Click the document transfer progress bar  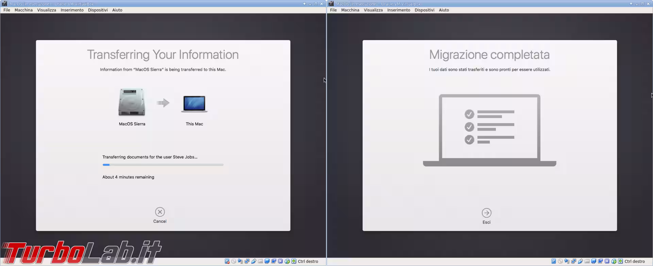click(x=163, y=165)
